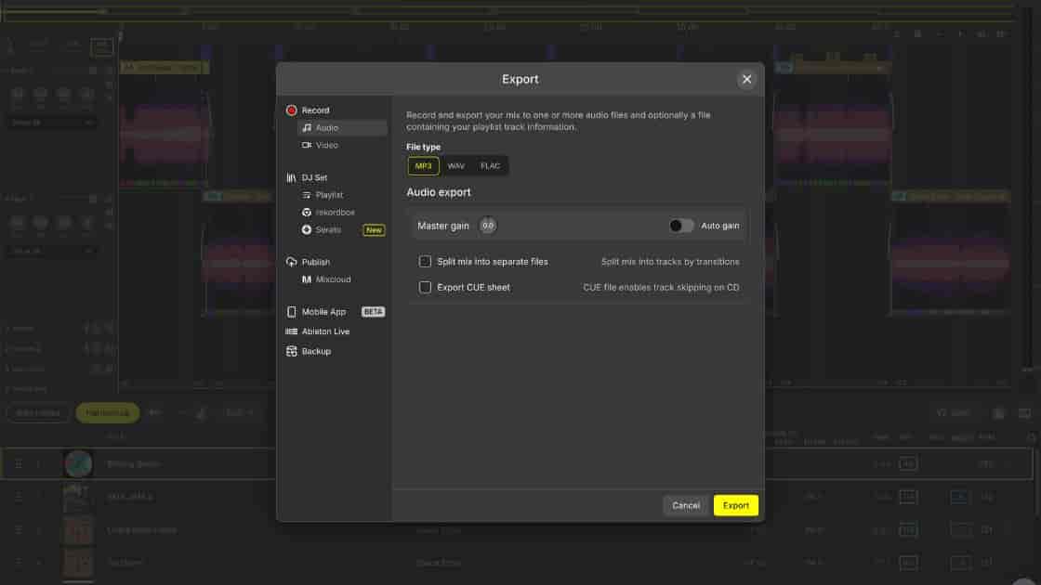Open the Mobile App section
This screenshot has height=585, width=1041.
323,312
